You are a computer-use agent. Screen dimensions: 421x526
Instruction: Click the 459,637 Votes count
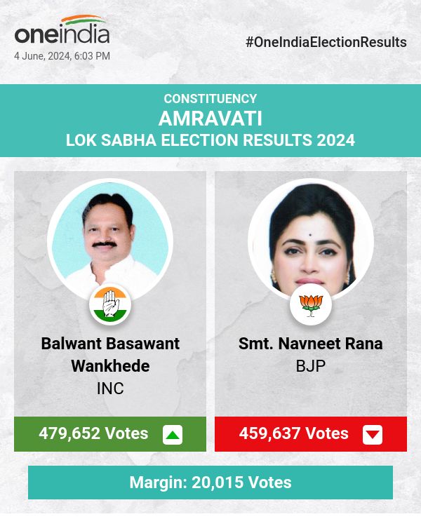[x=294, y=433]
